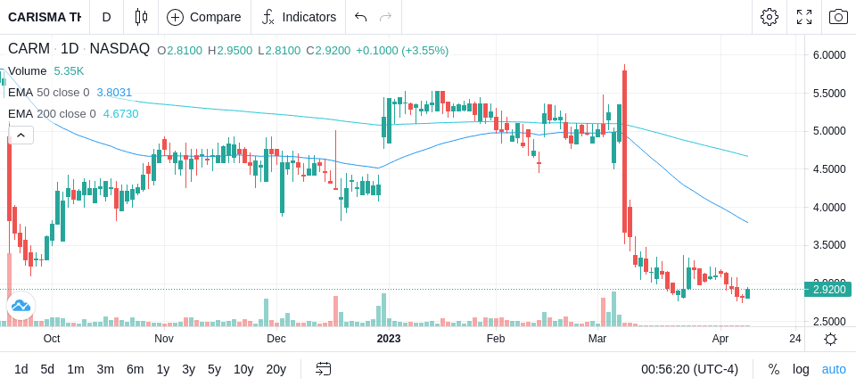Toggle percent scale mode
Screen dimensions: 856x386
point(774,369)
